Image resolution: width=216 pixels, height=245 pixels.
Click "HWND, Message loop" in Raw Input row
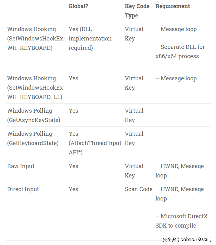179,171
